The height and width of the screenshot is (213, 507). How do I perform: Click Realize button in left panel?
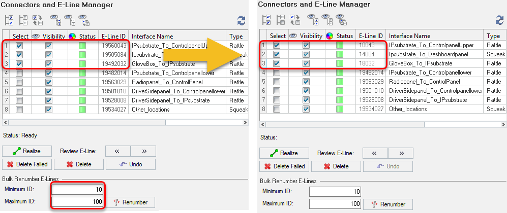[x=27, y=151]
